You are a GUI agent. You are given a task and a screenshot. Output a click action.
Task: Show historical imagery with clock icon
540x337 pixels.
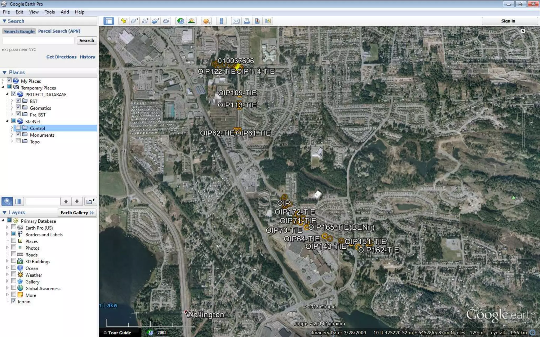[x=181, y=21]
